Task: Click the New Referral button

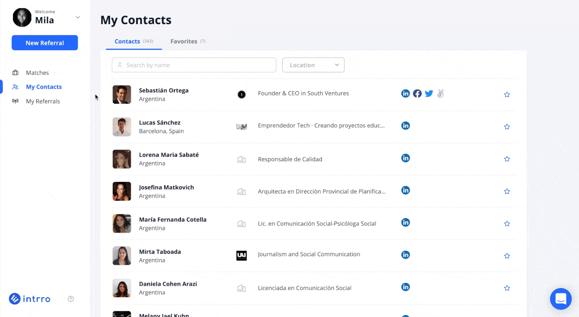Action: [45, 43]
